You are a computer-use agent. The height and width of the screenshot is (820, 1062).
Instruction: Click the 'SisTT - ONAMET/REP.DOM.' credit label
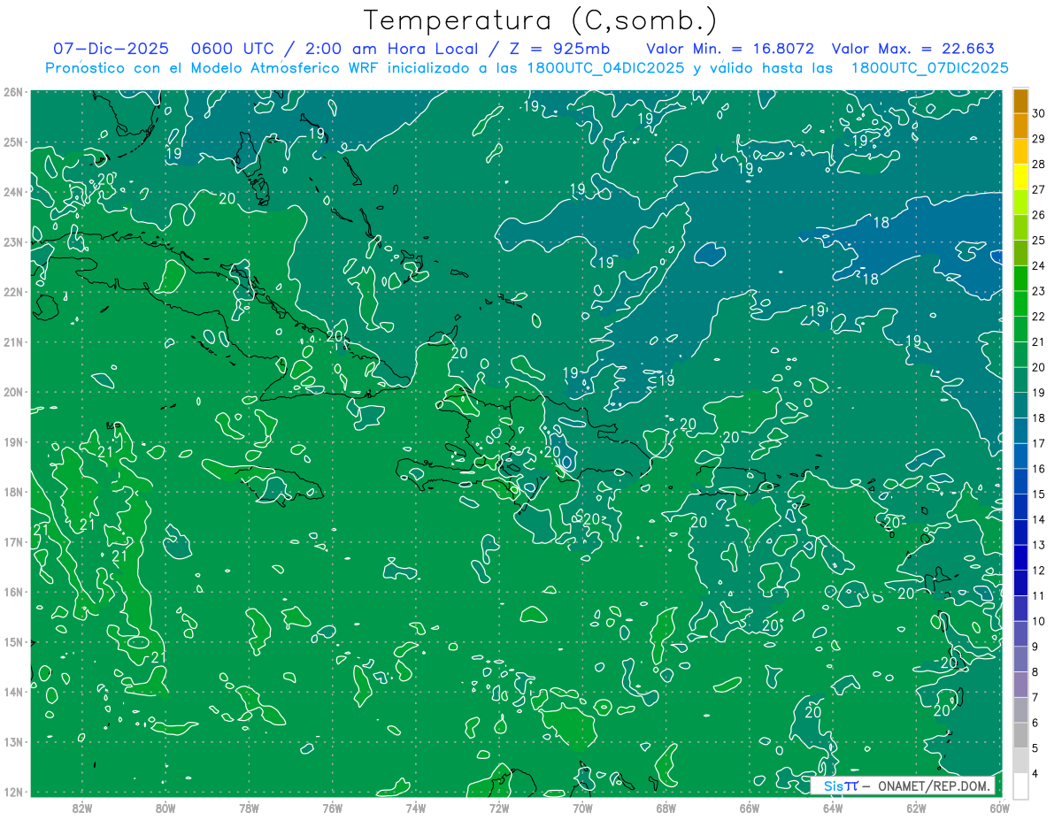902,786
